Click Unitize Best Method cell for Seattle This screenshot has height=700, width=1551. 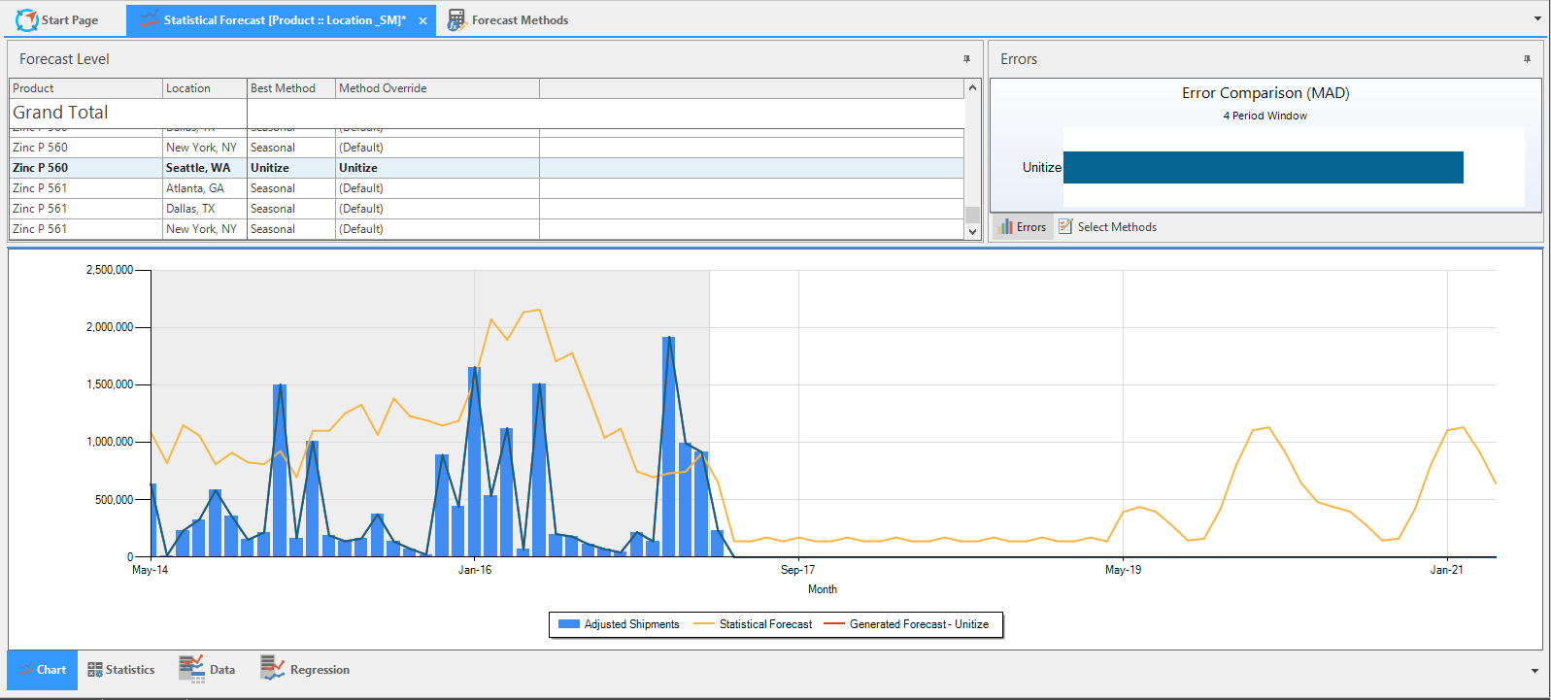(291, 168)
